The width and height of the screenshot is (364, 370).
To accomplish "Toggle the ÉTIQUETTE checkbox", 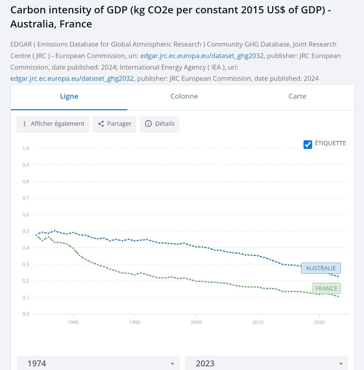I will click(308, 144).
